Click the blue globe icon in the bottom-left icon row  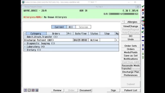(37, 90)
